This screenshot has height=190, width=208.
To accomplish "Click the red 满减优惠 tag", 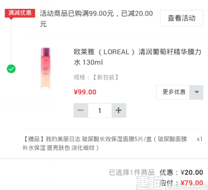I will coord(20,13).
